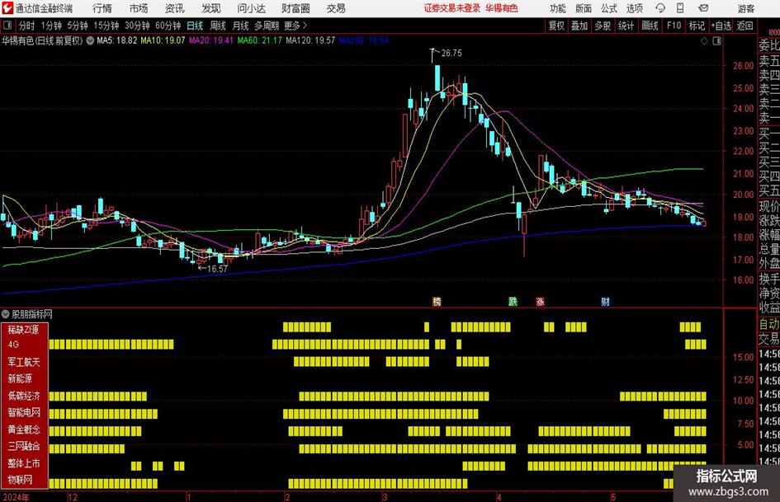This screenshot has width=780, height=502.
Task: Open the 交易 menu
Action: 336,8
